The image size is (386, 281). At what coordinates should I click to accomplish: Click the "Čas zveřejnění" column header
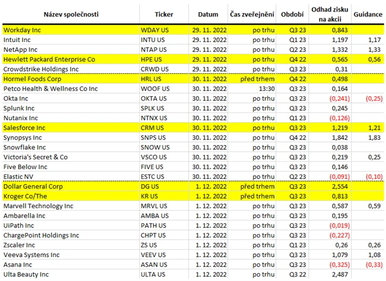pos(252,14)
